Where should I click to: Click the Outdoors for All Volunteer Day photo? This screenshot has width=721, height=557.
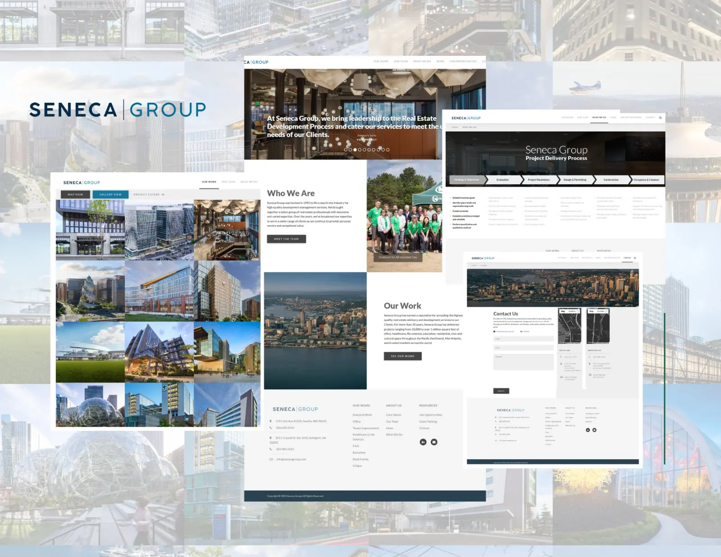(x=404, y=216)
